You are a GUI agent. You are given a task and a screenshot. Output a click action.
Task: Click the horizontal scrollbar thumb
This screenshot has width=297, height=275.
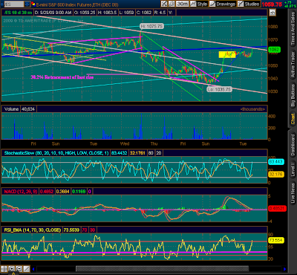tap(162, 268)
